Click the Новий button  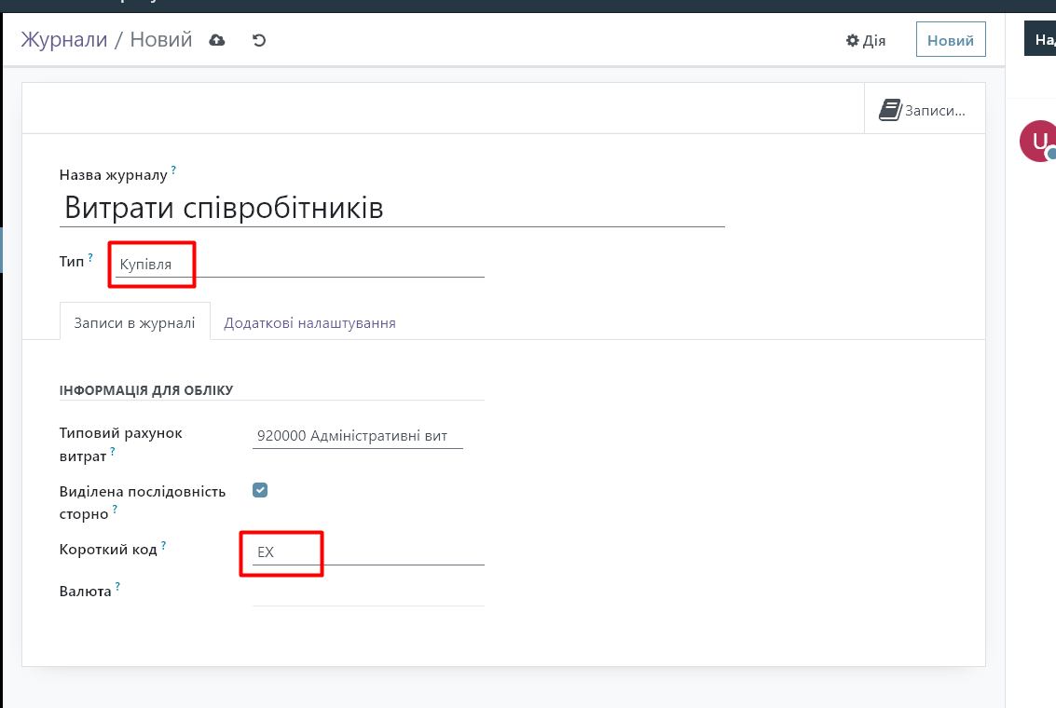(x=950, y=41)
